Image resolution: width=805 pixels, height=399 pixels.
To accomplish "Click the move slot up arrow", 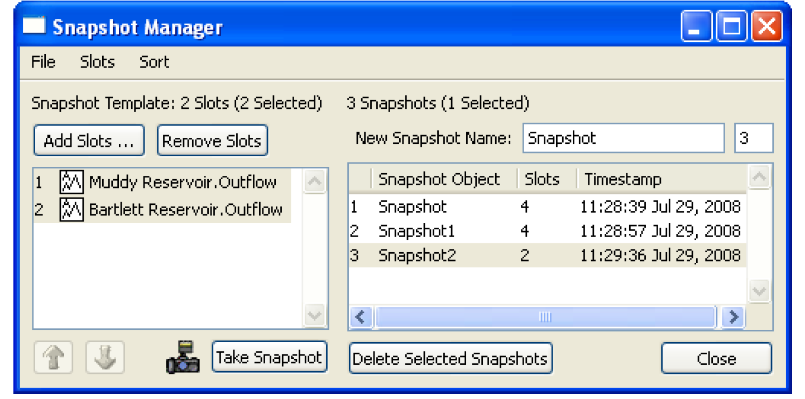I will (x=53, y=358).
